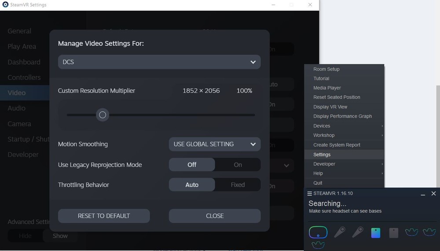440x251 pixels.
Task: Expand the Developer submenu in SteamVR menu
Action: coord(345,164)
